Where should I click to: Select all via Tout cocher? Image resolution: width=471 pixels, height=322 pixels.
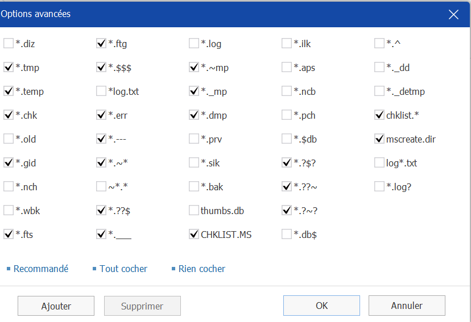click(x=123, y=269)
